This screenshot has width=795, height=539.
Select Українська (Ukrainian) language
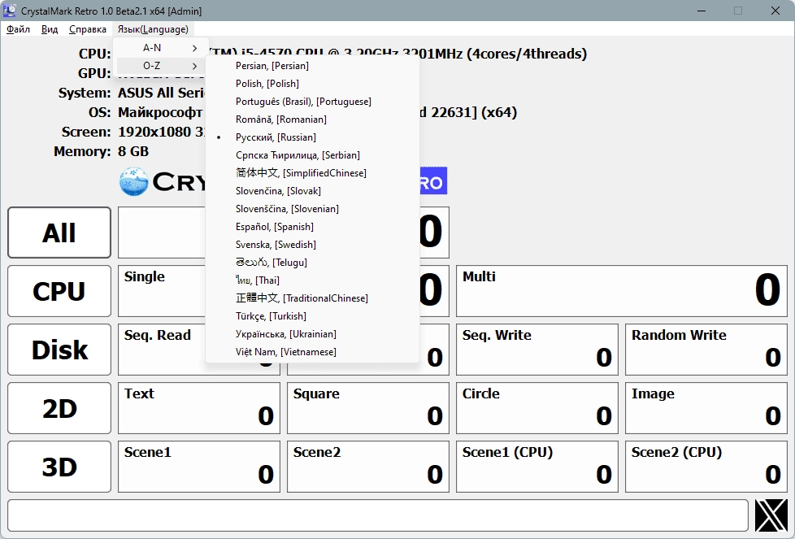click(312, 334)
